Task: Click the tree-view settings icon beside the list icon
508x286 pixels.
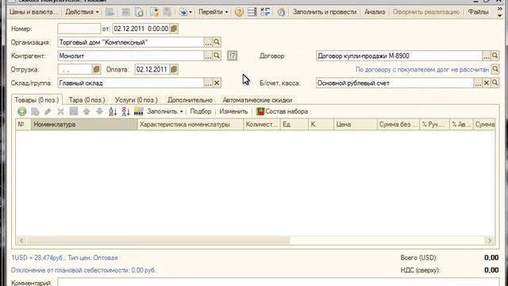Action: [x=265, y=12]
